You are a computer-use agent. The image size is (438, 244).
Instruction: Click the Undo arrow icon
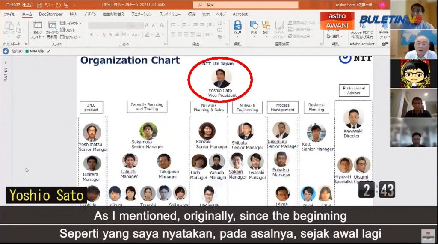click(47, 5)
